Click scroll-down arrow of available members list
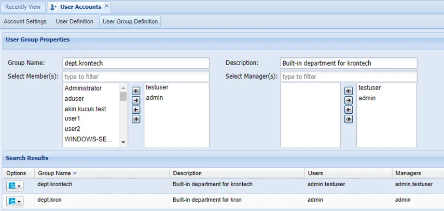Screen dimensions: 444x211 coord(123,142)
